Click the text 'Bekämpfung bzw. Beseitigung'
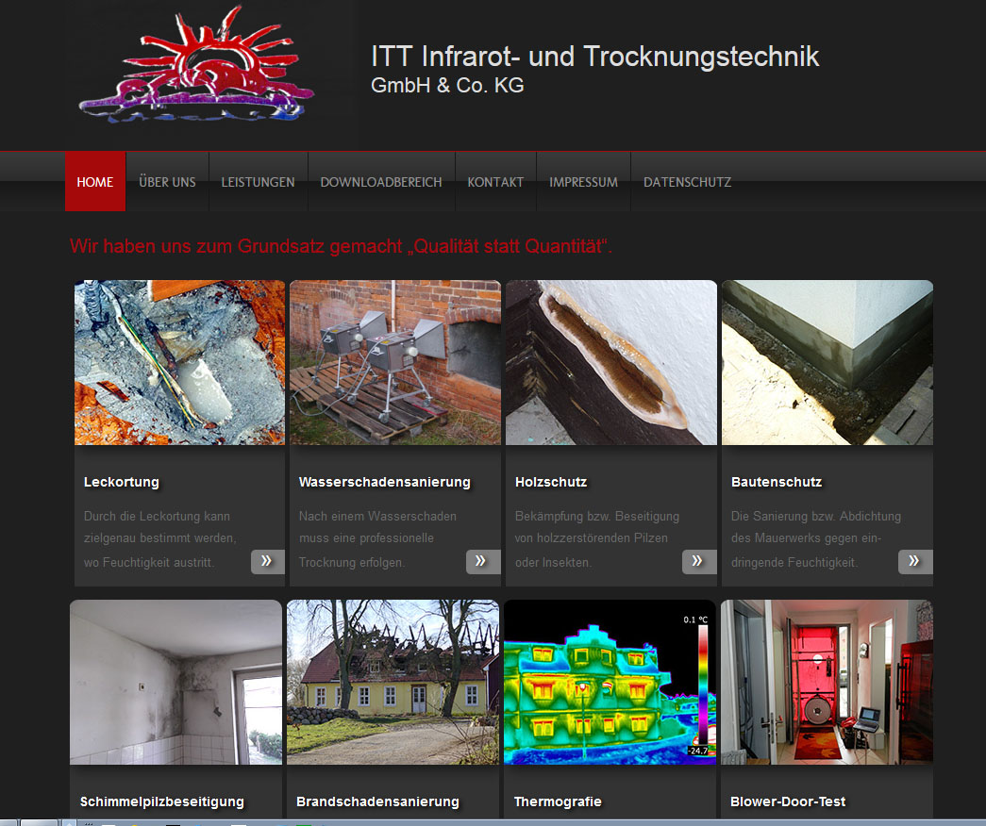 coord(597,516)
